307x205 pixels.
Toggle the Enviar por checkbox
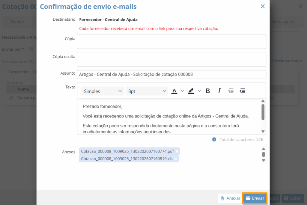[31, 49]
